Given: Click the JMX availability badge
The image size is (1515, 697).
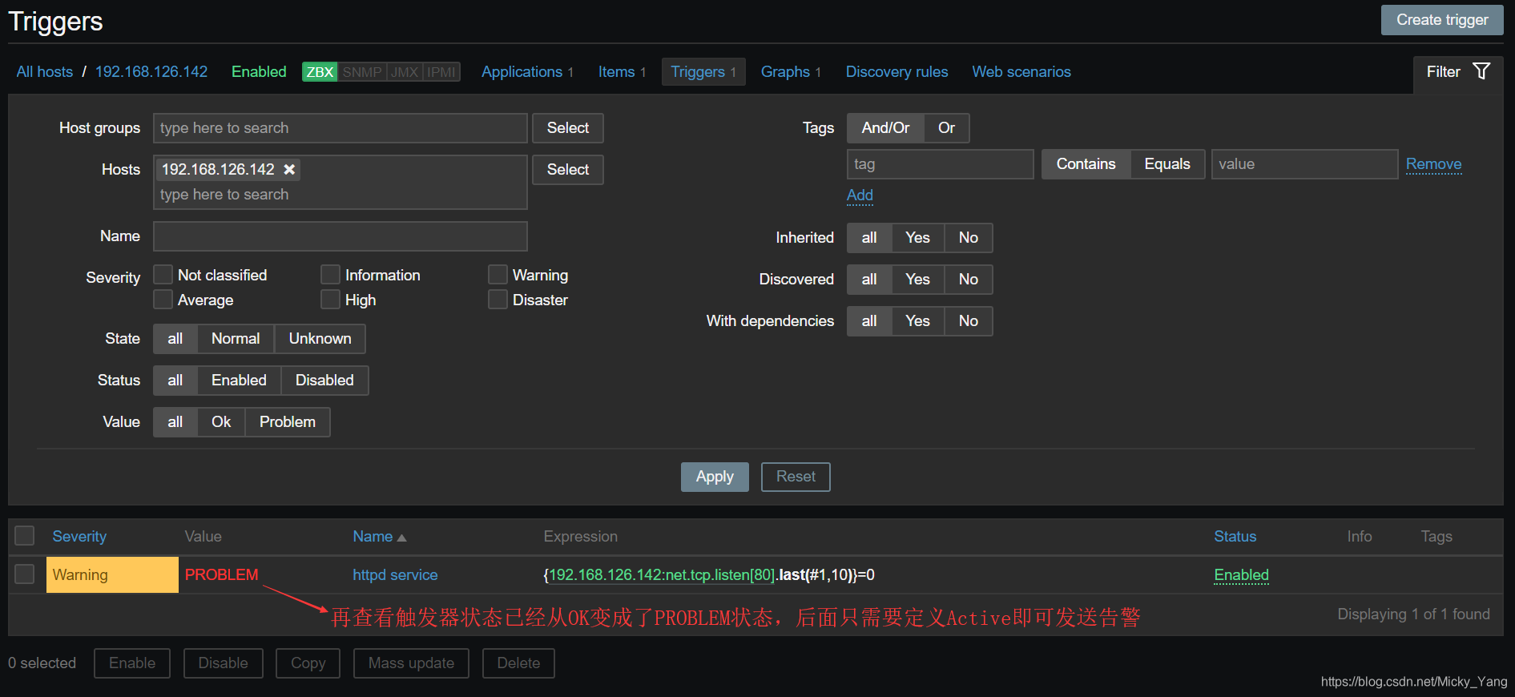Looking at the screenshot, I should [405, 71].
